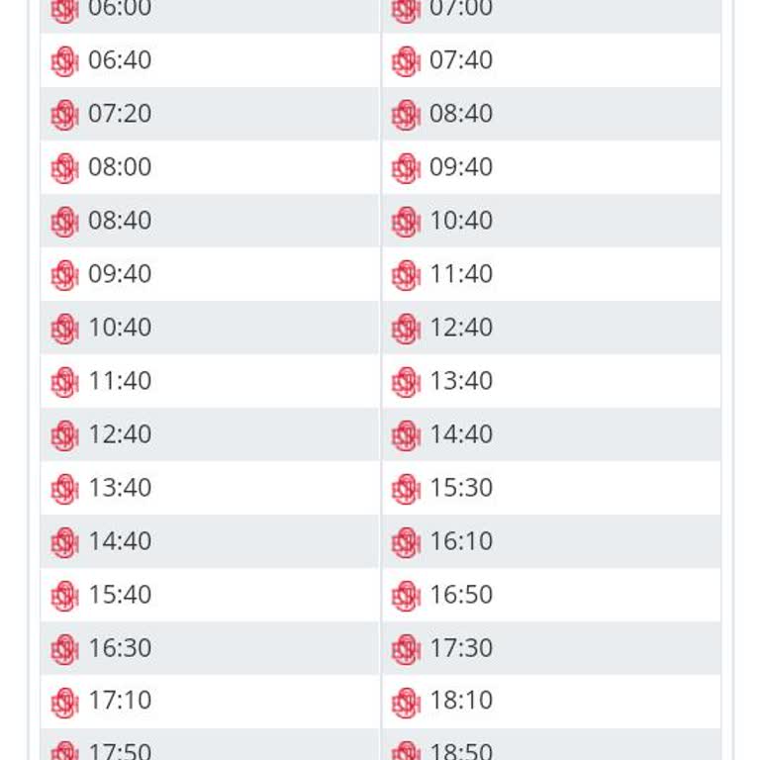Click the red icon beside 07:20

64,115
